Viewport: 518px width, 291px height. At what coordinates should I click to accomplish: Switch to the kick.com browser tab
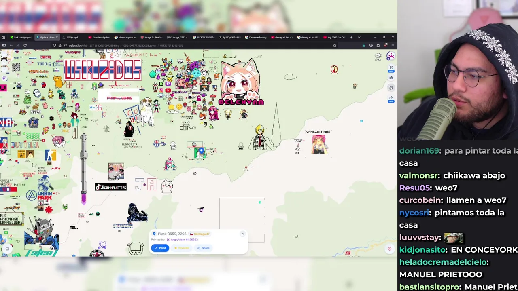point(21,37)
